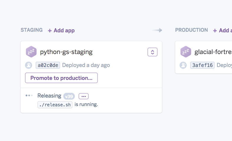
Task: Click the deployer avatar beside 3afef16
Action: [183, 65]
